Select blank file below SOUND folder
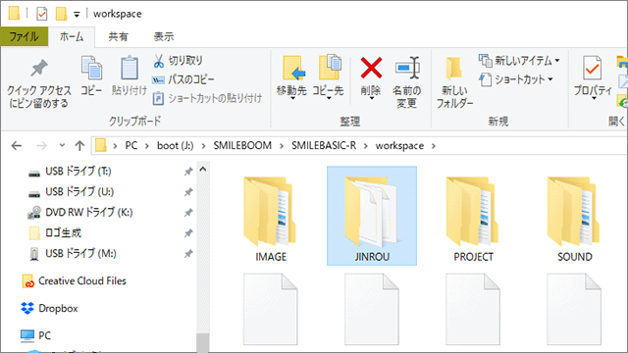The image size is (628, 353). click(574, 309)
